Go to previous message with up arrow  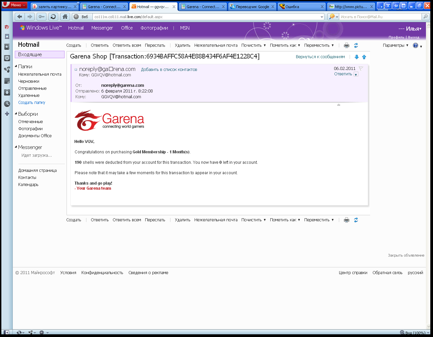click(x=364, y=57)
